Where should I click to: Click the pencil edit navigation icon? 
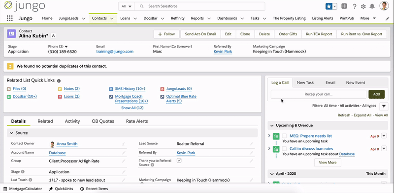(x=387, y=18)
